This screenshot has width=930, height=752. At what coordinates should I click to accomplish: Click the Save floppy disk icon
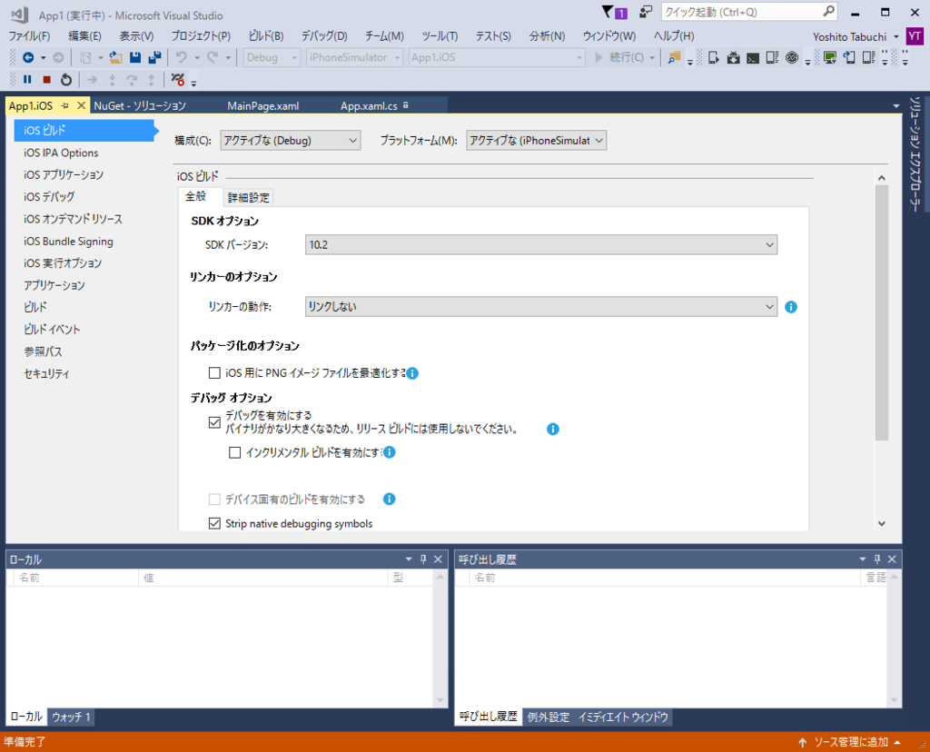(135, 57)
